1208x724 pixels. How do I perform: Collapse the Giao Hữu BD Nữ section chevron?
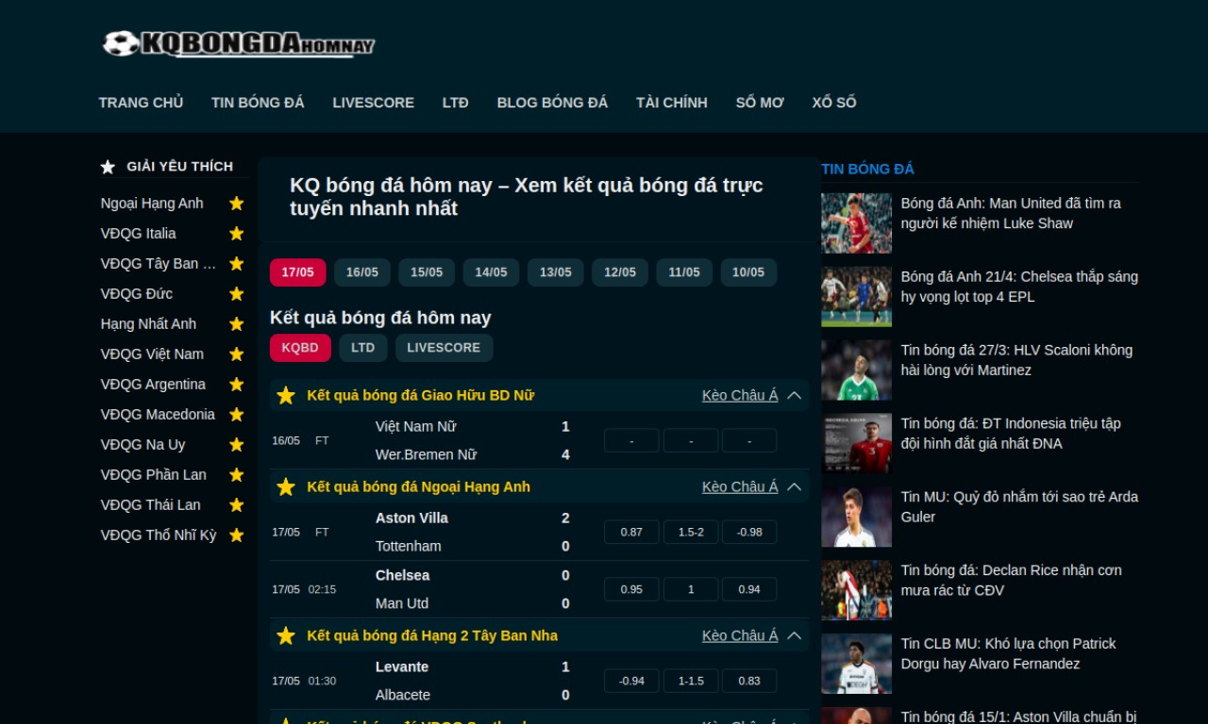(794, 395)
